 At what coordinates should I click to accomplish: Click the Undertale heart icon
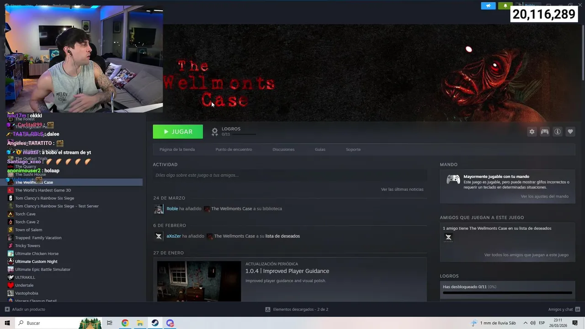tap(11, 285)
